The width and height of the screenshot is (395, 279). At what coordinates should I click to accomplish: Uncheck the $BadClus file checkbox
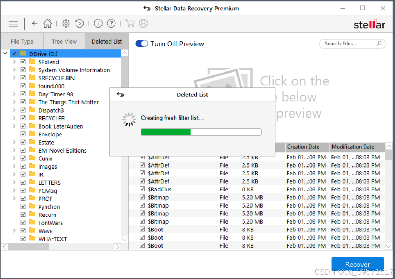pos(142,189)
